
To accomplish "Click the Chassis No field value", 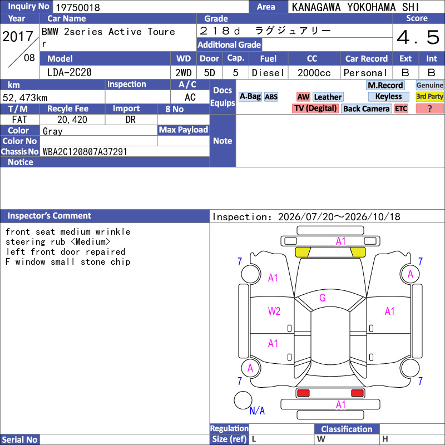I will point(85,151).
